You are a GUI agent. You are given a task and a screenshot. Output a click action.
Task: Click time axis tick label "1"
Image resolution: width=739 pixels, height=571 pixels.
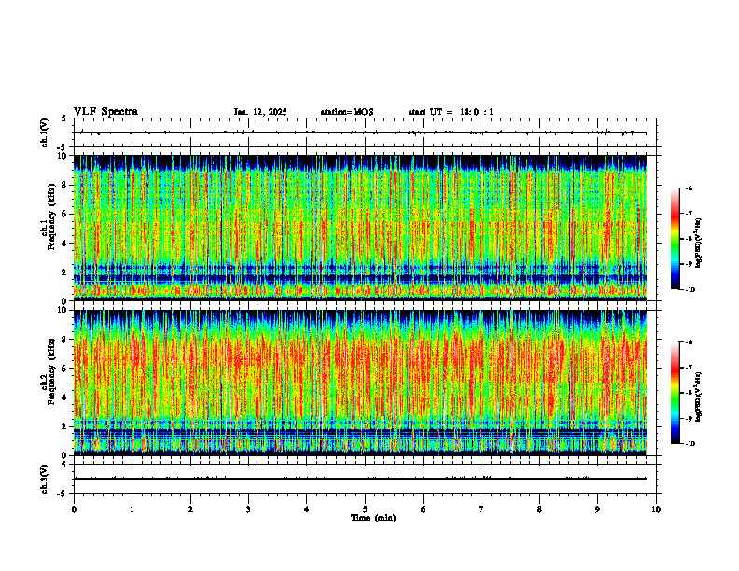(x=132, y=509)
